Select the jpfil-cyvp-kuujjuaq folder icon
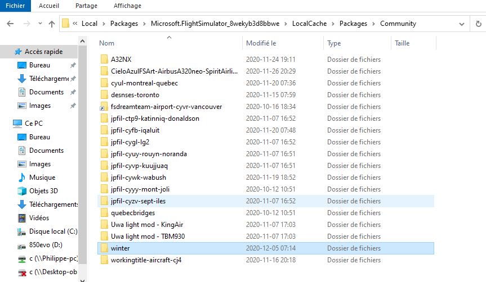The image size is (486, 282). [104, 166]
